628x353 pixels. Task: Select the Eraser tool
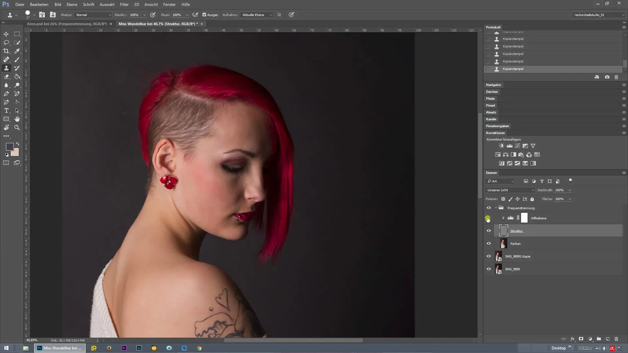(6, 76)
